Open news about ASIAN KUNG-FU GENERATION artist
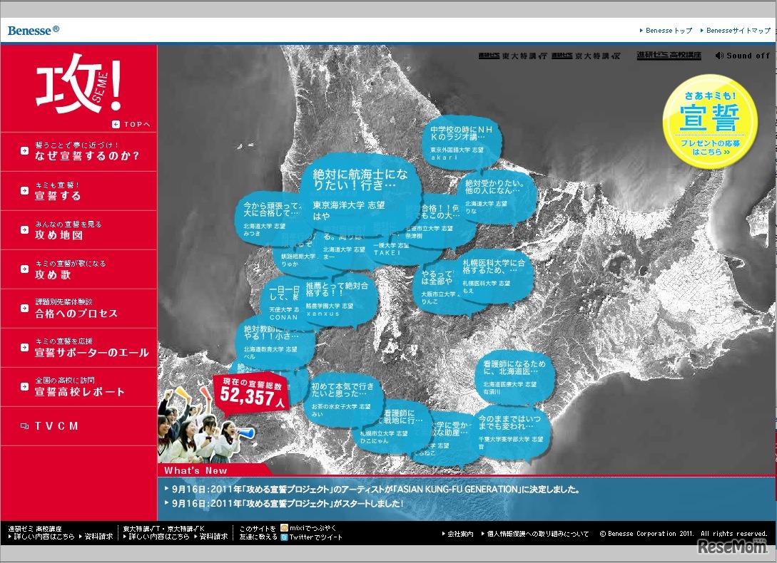777x563 pixels. point(375,489)
